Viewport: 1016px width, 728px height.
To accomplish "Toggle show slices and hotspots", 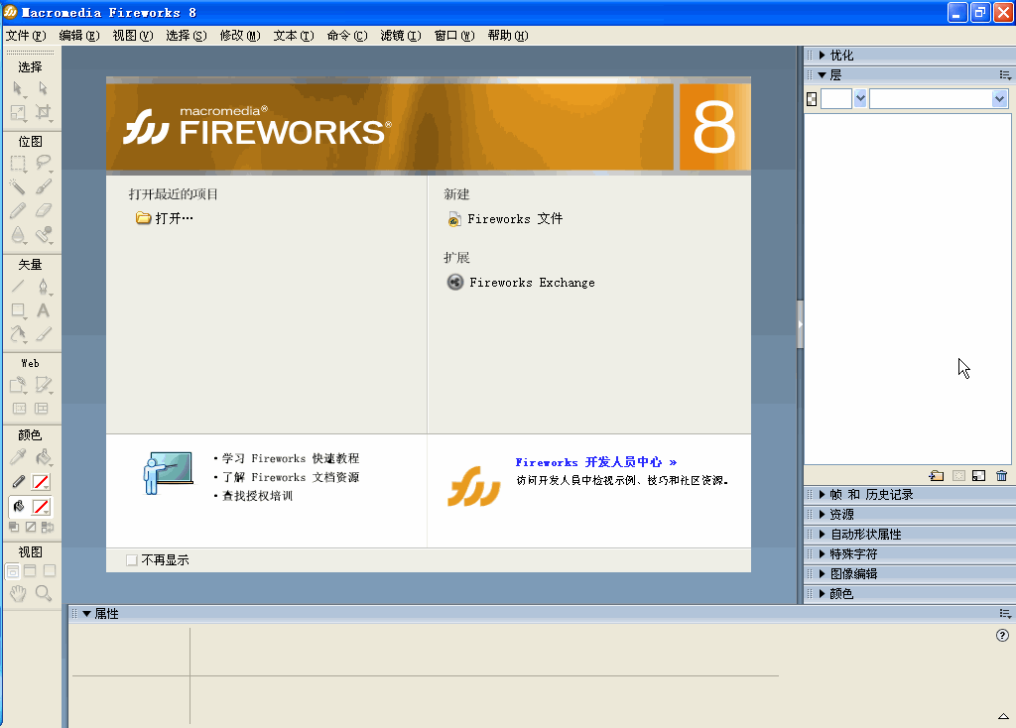I will tap(42, 409).
